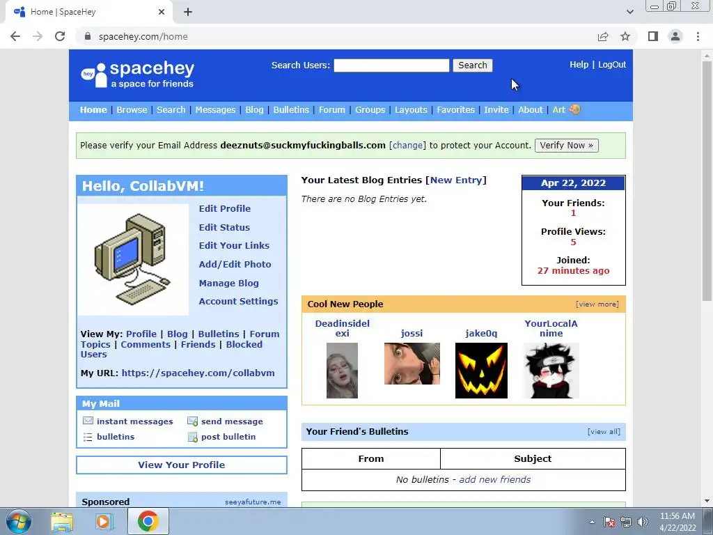Click the seeyafuture.me sponsored link
713x535 pixels.
pyautogui.click(x=252, y=502)
